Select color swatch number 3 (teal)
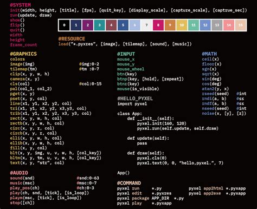Viewport: 257px width, 209px height. click(x=99, y=25)
